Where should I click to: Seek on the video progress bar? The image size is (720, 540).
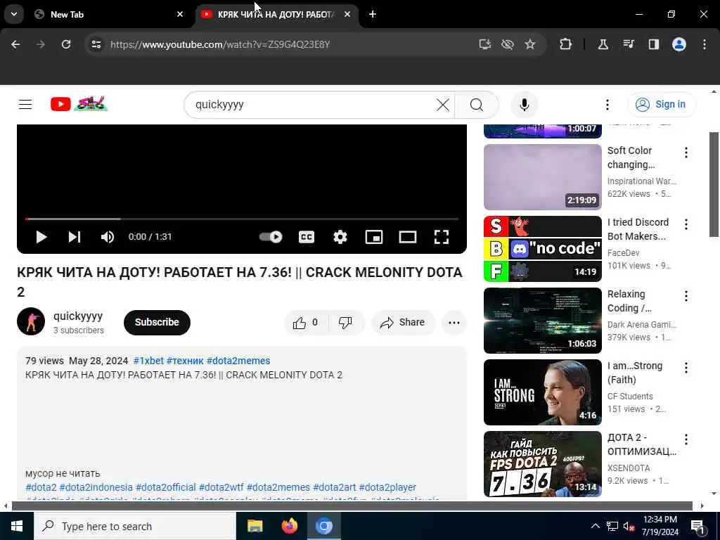click(x=242, y=219)
